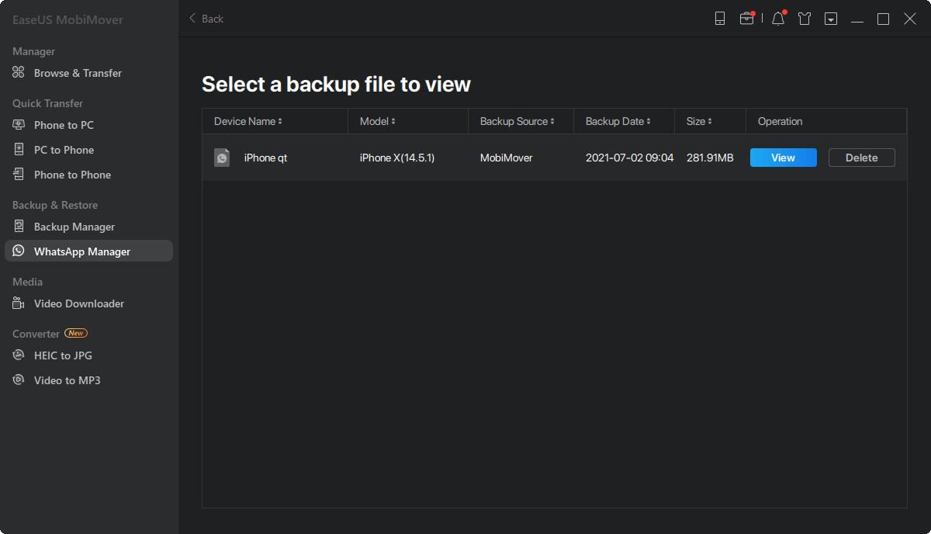Screen dimensions: 931x534
Task: Delete the iPhone qt backup
Action: 861,158
